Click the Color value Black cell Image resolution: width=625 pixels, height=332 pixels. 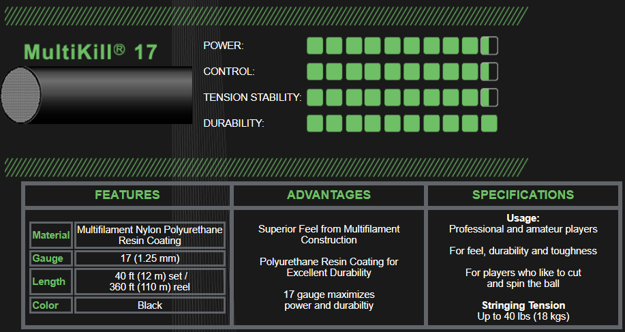[149, 305]
